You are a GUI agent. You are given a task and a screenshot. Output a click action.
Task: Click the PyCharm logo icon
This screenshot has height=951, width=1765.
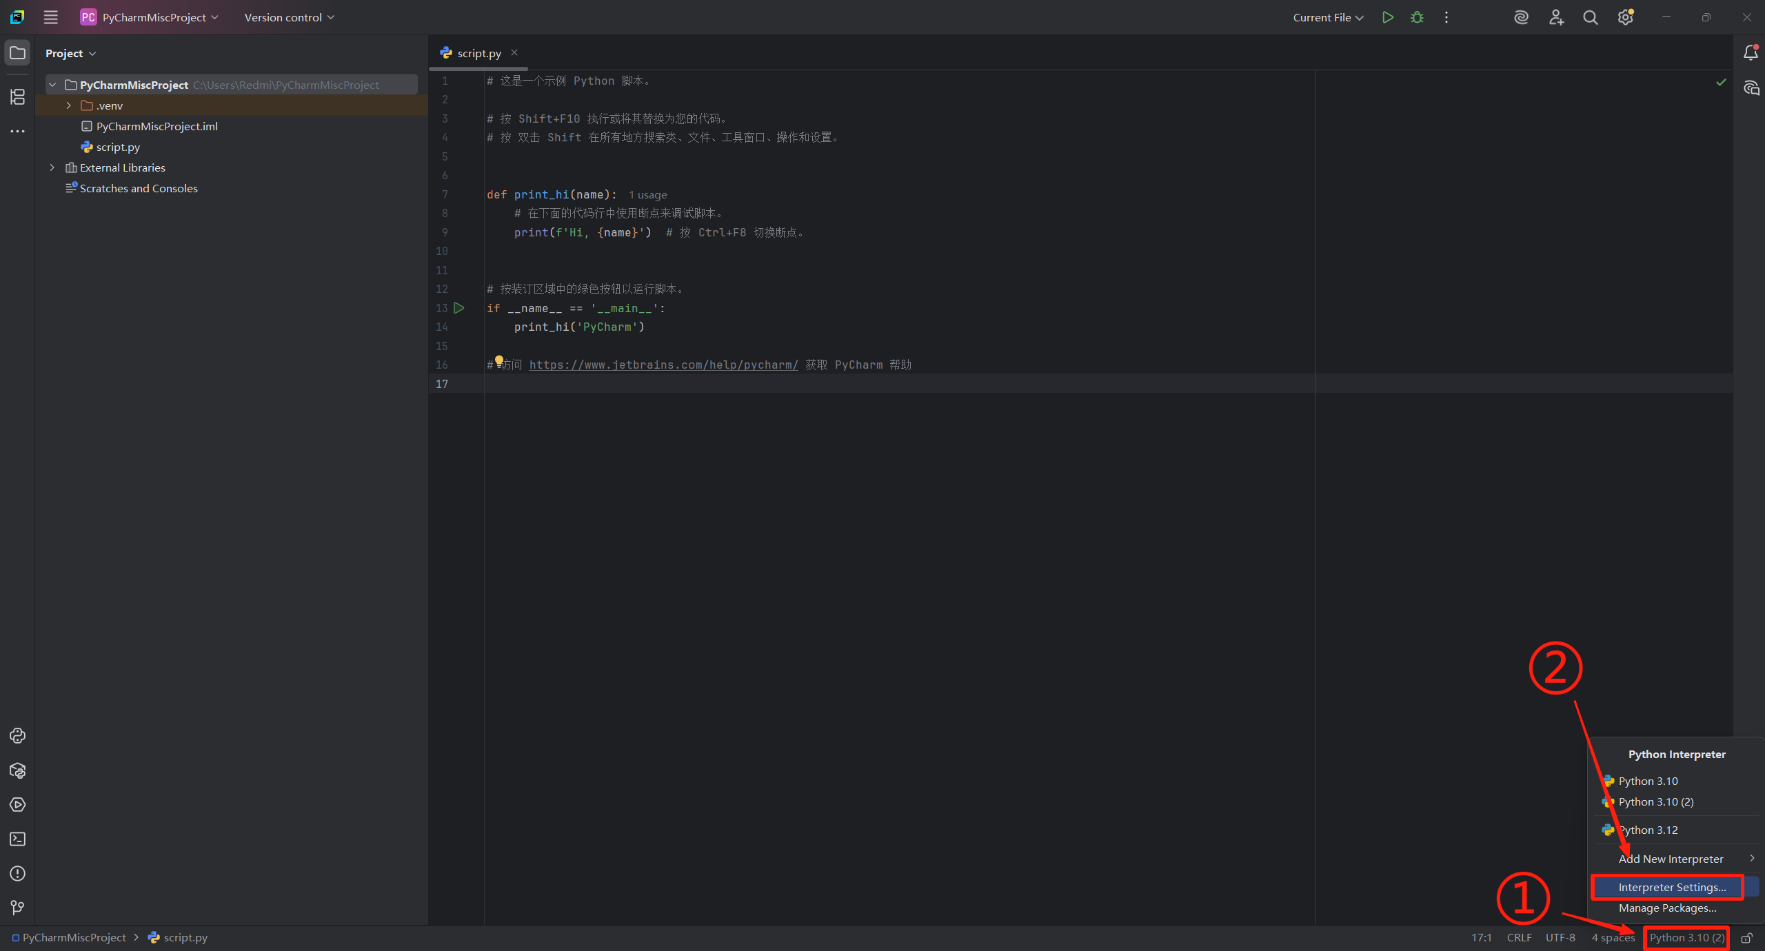(x=17, y=17)
